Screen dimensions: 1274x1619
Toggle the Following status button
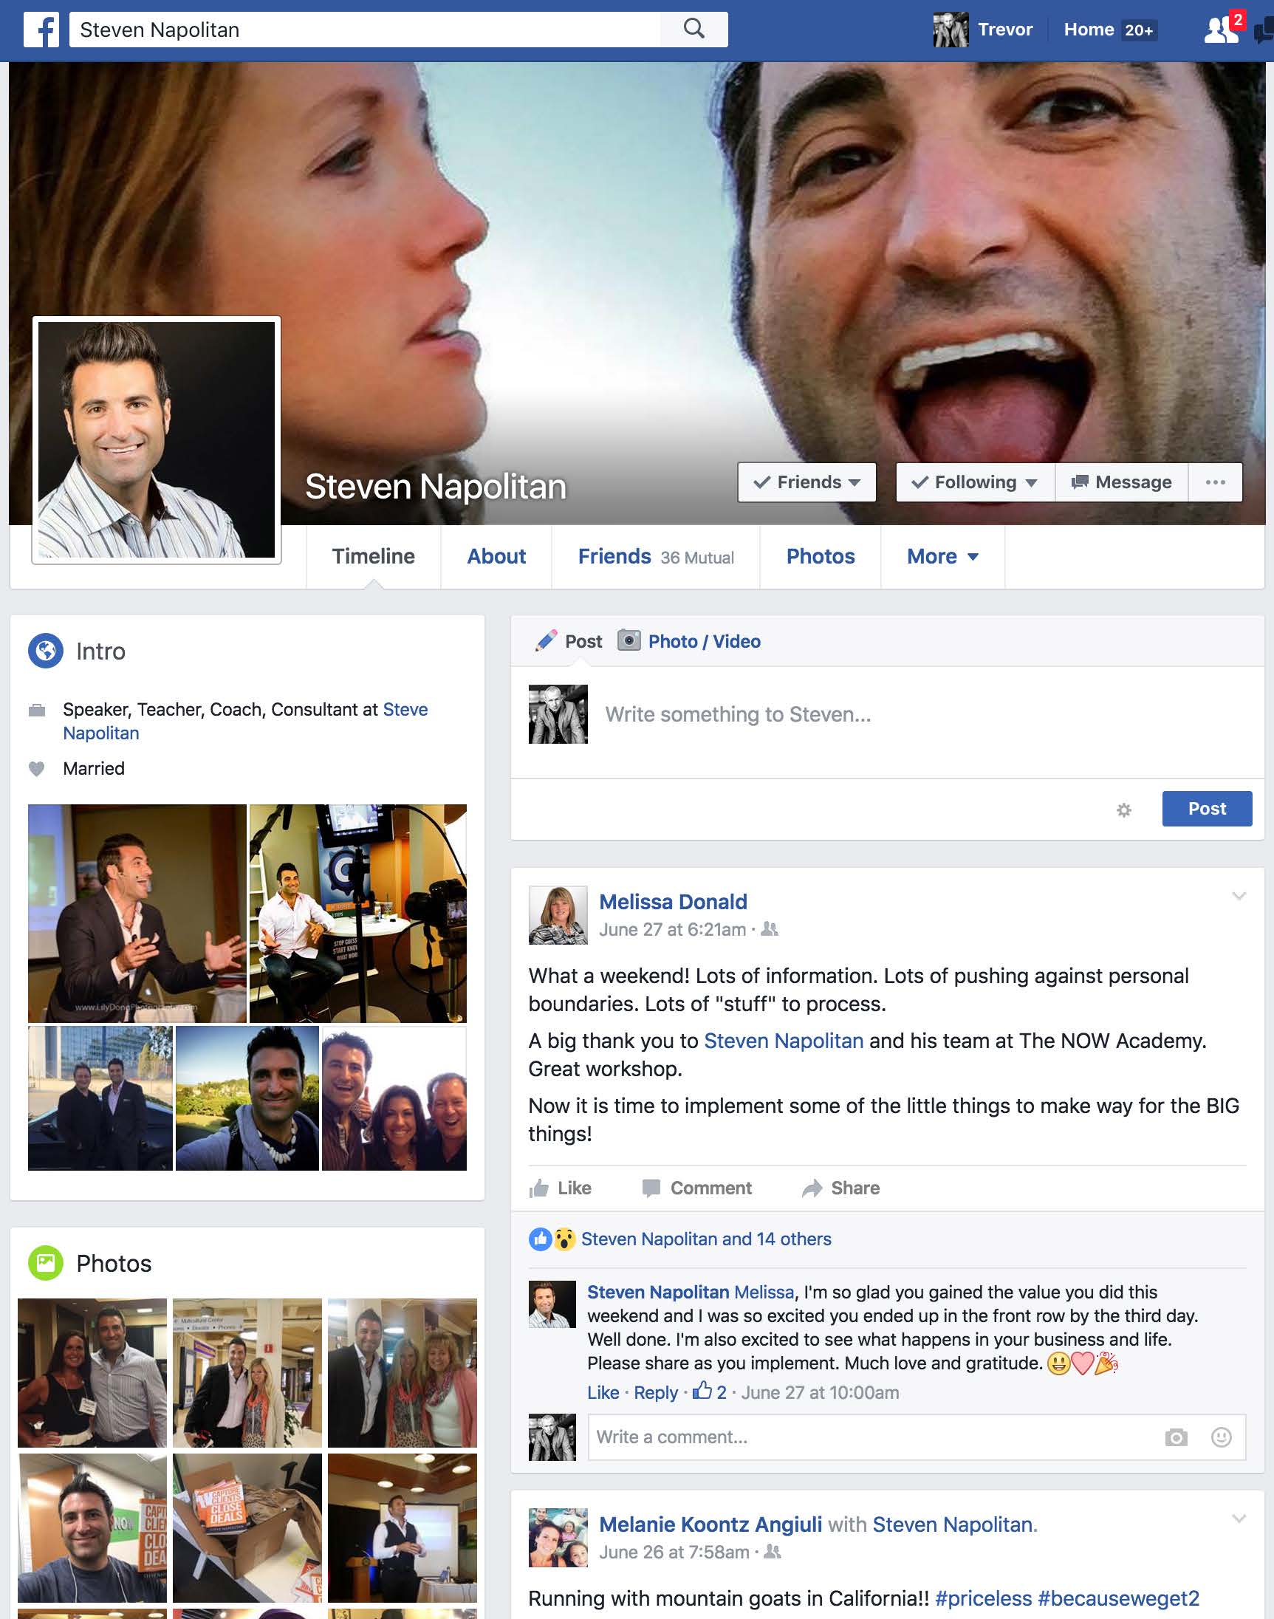974,482
